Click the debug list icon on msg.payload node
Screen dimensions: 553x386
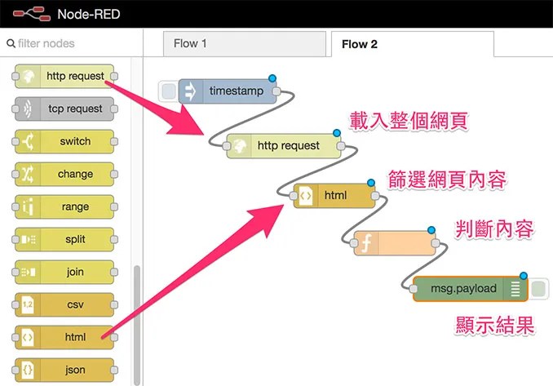tap(515, 289)
